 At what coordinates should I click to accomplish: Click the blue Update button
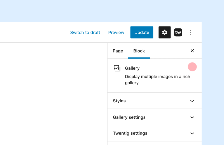(x=142, y=32)
